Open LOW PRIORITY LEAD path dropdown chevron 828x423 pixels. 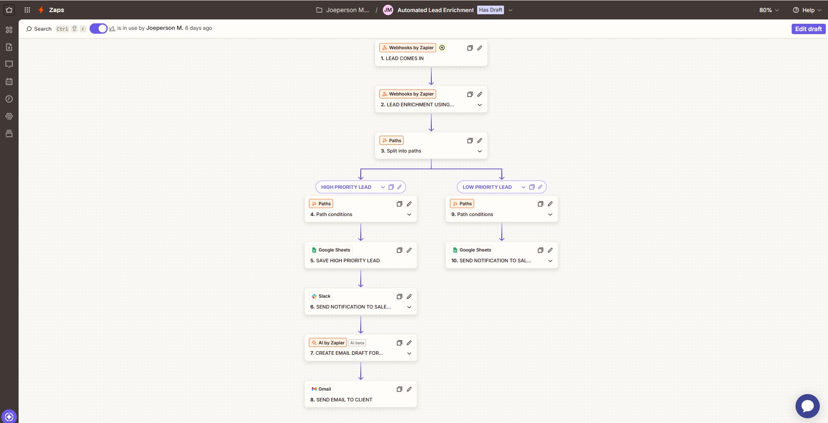tap(523, 187)
